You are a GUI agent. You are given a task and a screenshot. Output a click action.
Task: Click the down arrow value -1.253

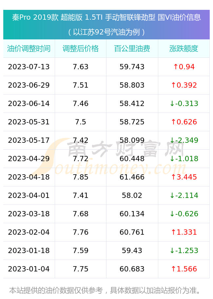pyautogui.click(x=184, y=250)
